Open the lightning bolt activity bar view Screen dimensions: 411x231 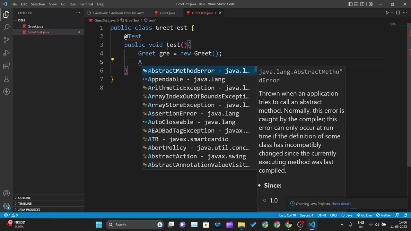(6, 92)
